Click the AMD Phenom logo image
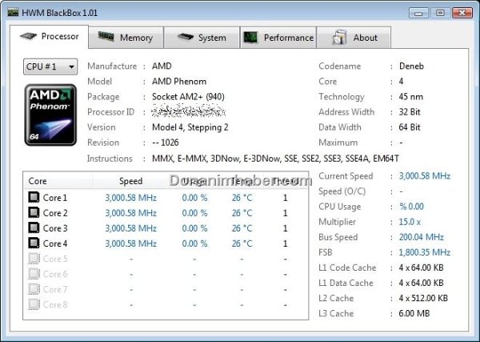This screenshot has height=342, width=480. click(50, 115)
